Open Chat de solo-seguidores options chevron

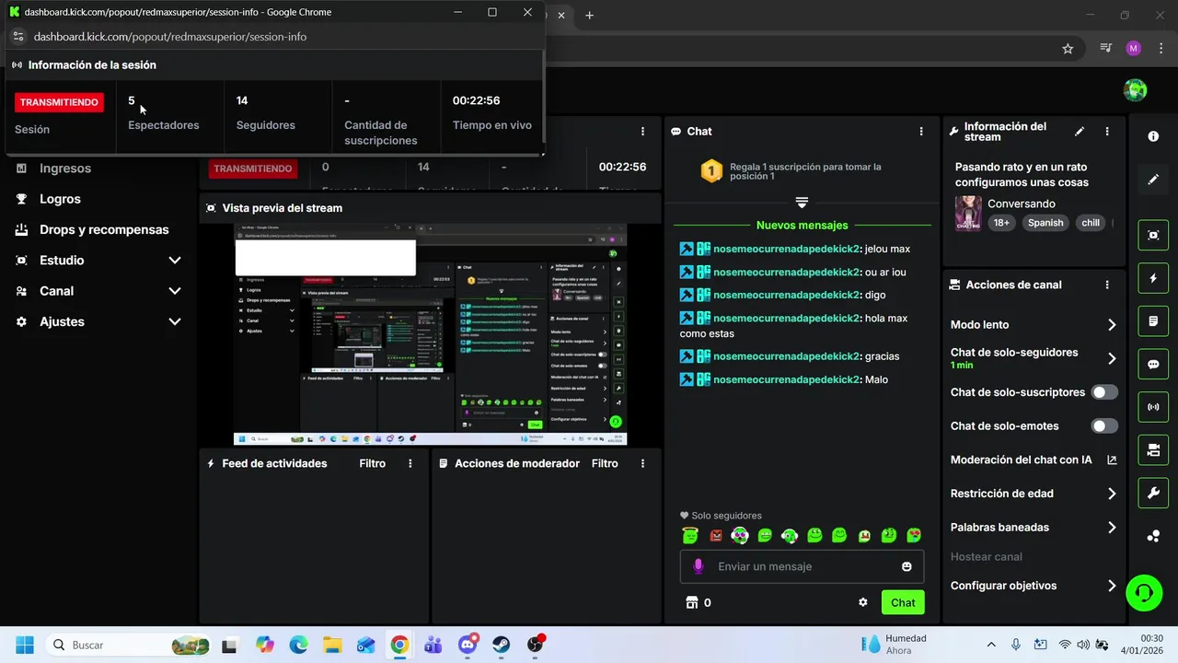pos(1112,358)
